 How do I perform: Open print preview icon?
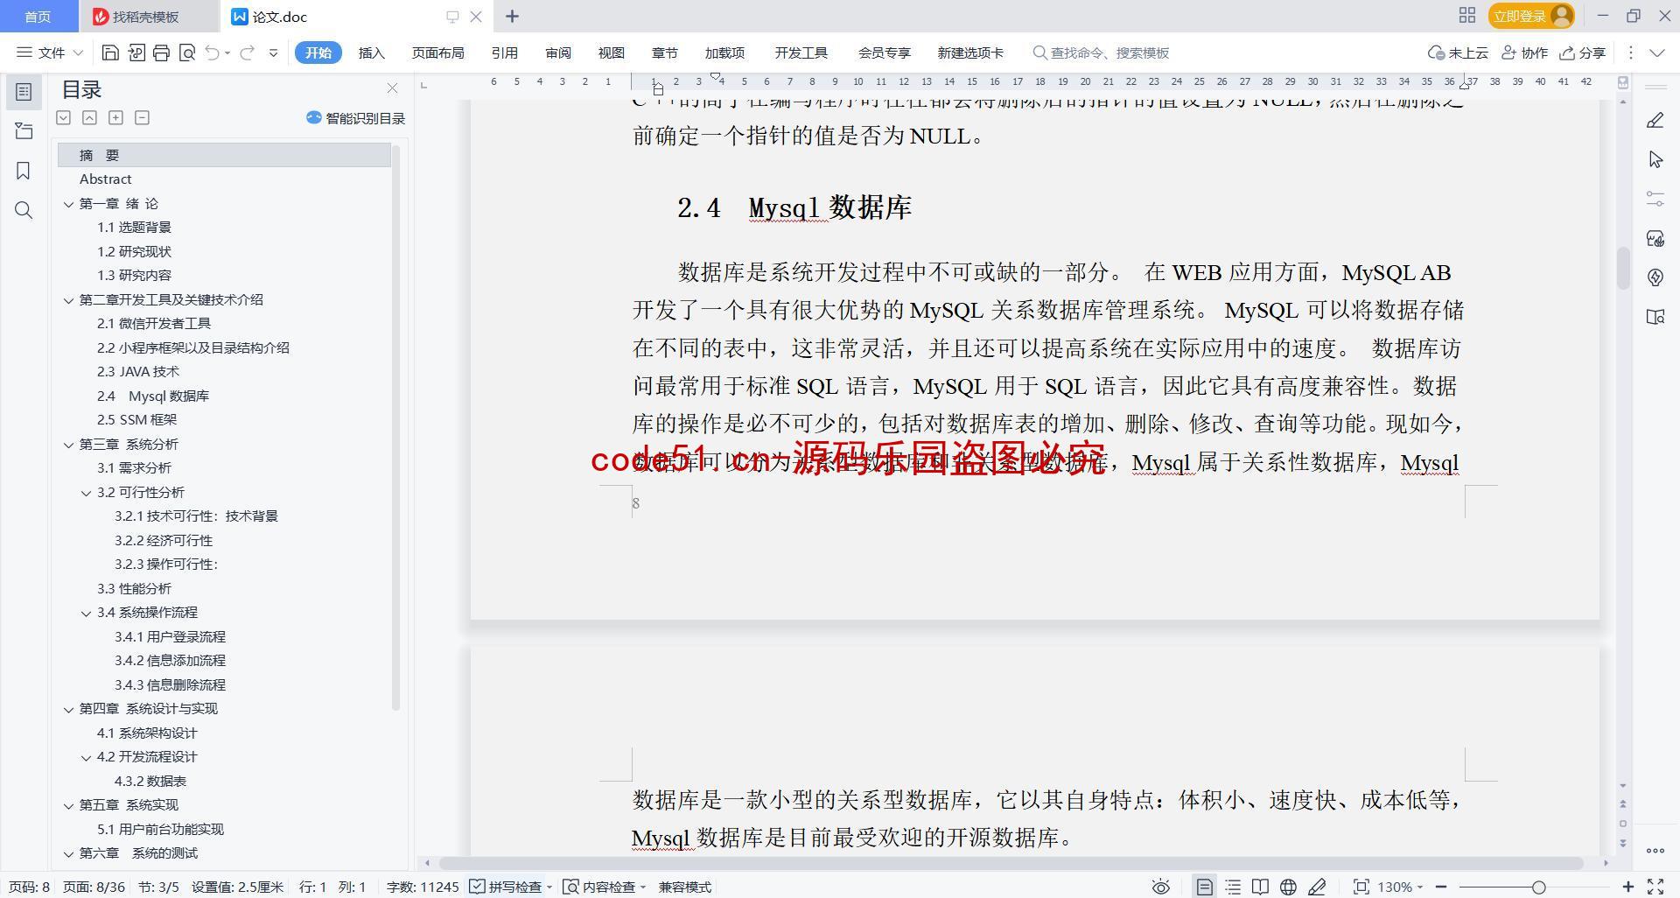(186, 53)
